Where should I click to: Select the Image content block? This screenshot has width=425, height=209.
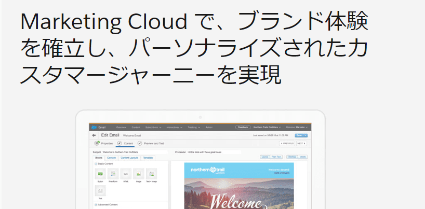139,174
